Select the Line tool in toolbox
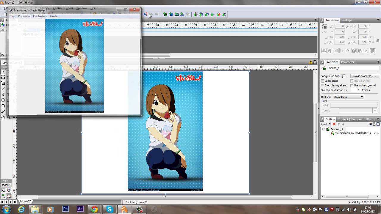Screen dimensions: 381x214 coord(3,89)
